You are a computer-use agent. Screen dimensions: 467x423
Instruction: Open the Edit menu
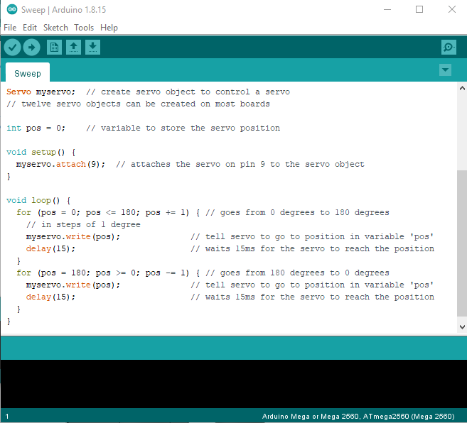(30, 28)
